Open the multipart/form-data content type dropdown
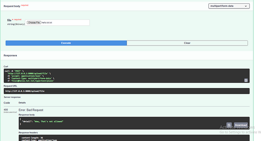Image resolution: width=261 pixels, height=141 pixels. coord(229,6)
